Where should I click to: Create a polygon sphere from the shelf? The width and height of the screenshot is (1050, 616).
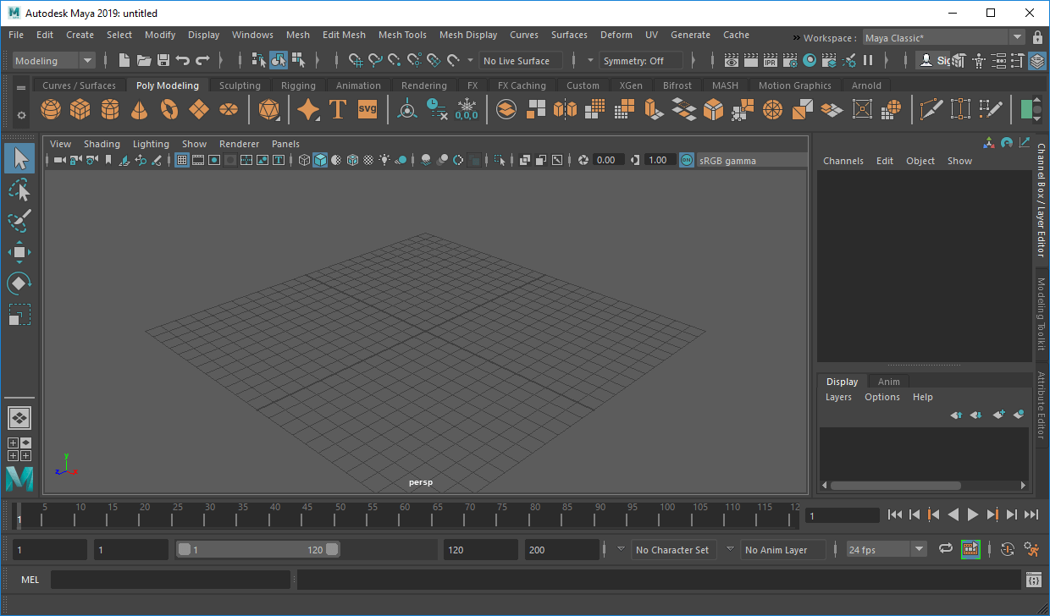[51, 110]
